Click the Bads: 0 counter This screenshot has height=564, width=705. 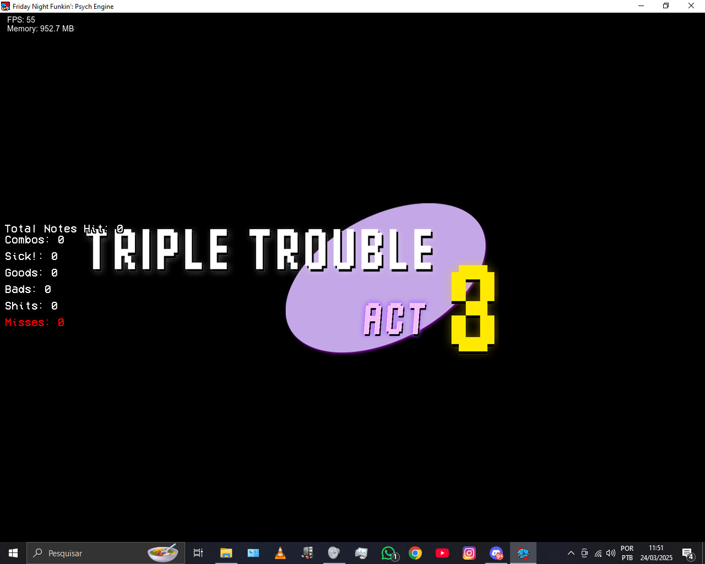pos(28,289)
